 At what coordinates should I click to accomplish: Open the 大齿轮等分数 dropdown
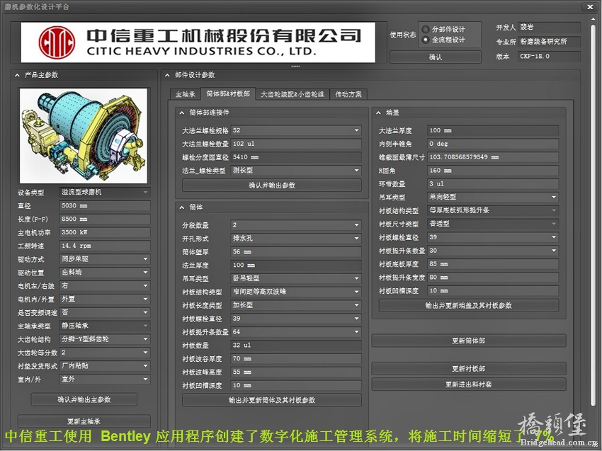tap(105, 353)
